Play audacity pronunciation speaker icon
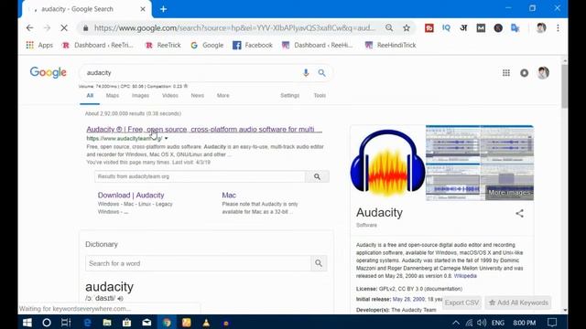The image size is (586, 329). point(120,299)
